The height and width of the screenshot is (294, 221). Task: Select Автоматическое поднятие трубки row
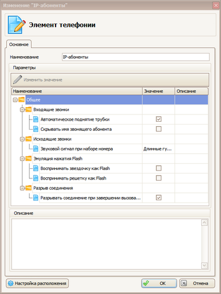click(x=110, y=120)
